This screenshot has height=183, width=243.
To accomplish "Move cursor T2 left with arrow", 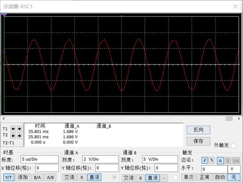I will (13, 136).
